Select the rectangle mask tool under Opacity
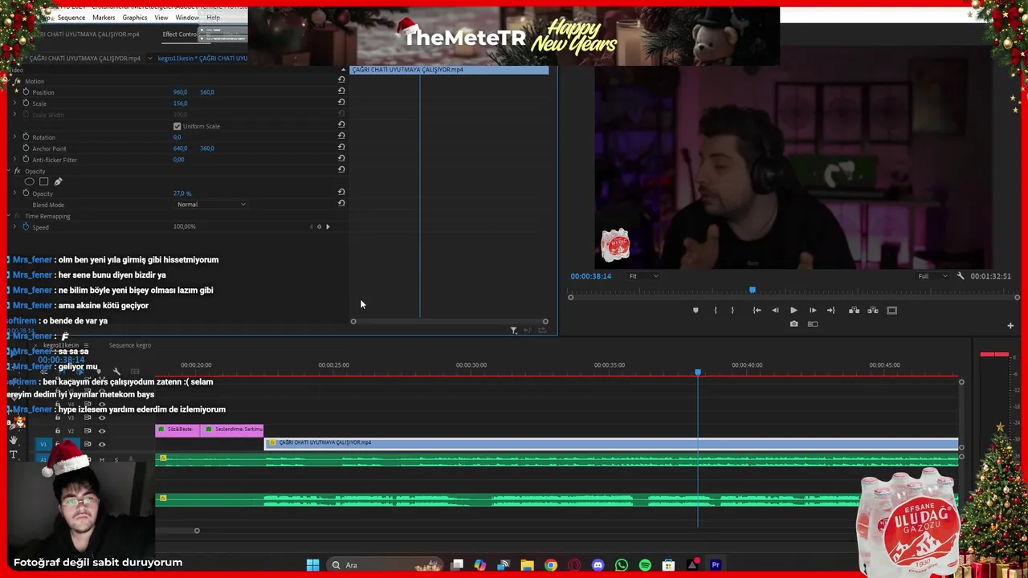This screenshot has height=578, width=1028. pos(43,181)
